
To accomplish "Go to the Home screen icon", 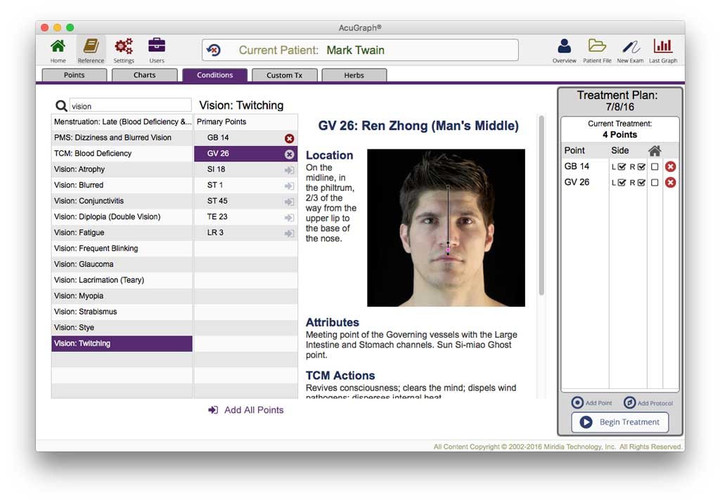I will click(58, 46).
